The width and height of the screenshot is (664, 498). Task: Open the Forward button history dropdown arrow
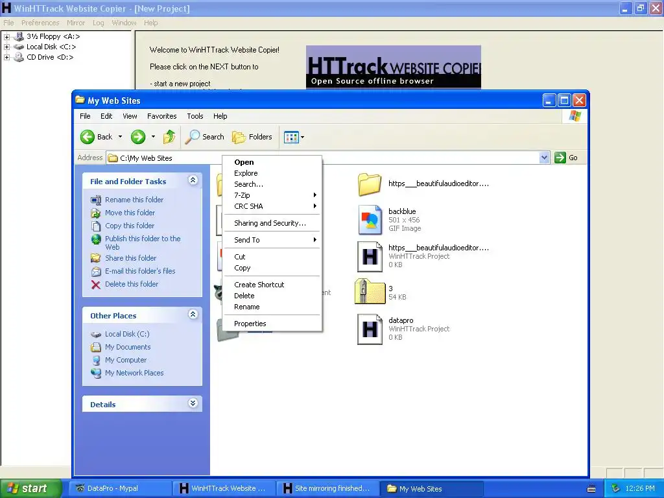click(x=153, y=137)
